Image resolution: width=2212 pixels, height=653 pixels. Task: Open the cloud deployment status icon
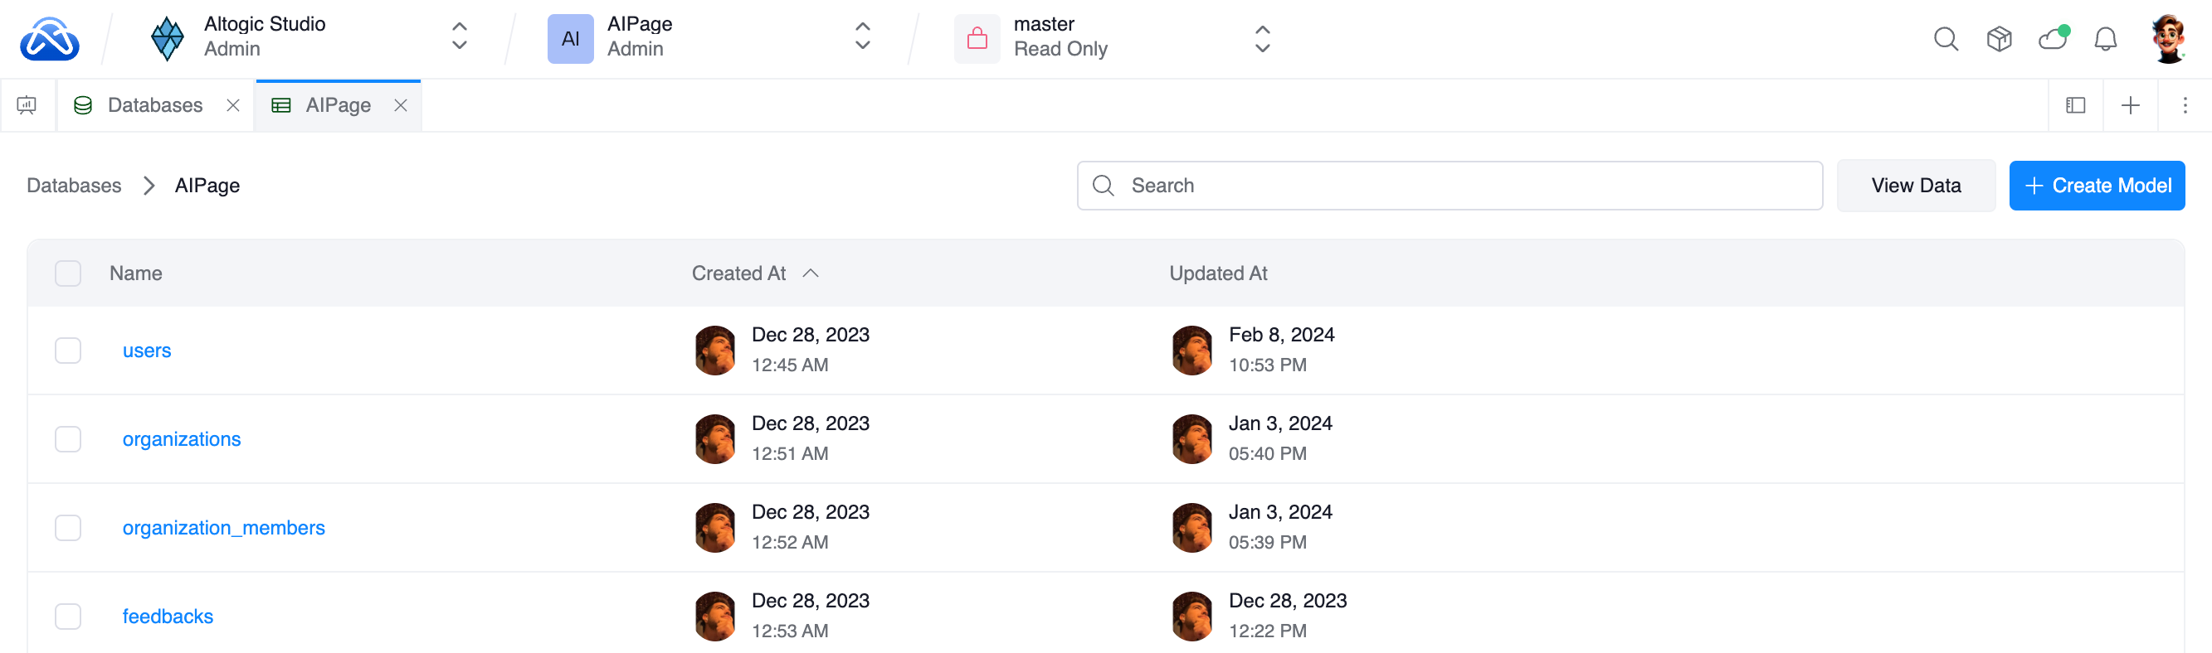pos(2053,39)
